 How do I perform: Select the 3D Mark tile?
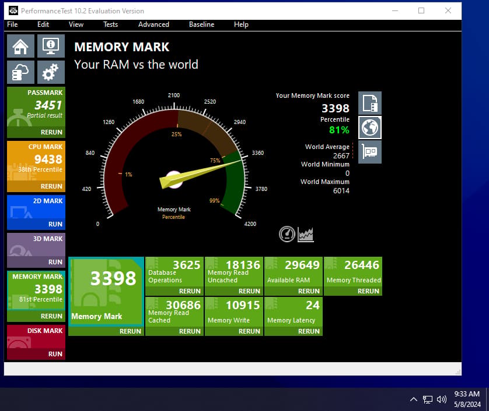[36, 245]
